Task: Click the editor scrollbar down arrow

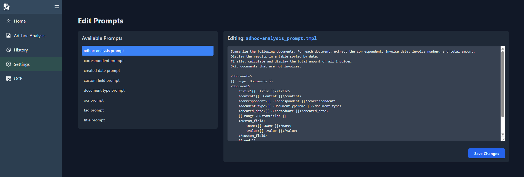Action: (503, 135)
